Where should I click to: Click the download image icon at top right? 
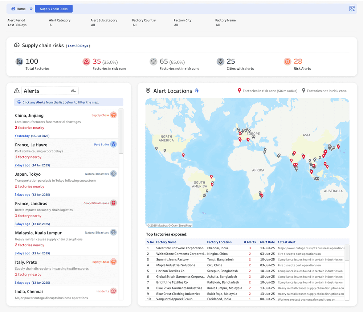pyautogui.click(x=352, y=9)
